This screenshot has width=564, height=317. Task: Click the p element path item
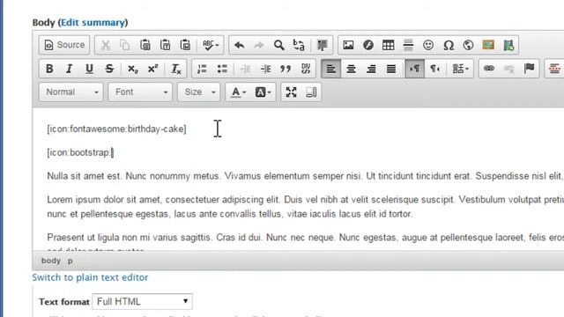click(70, 261)
